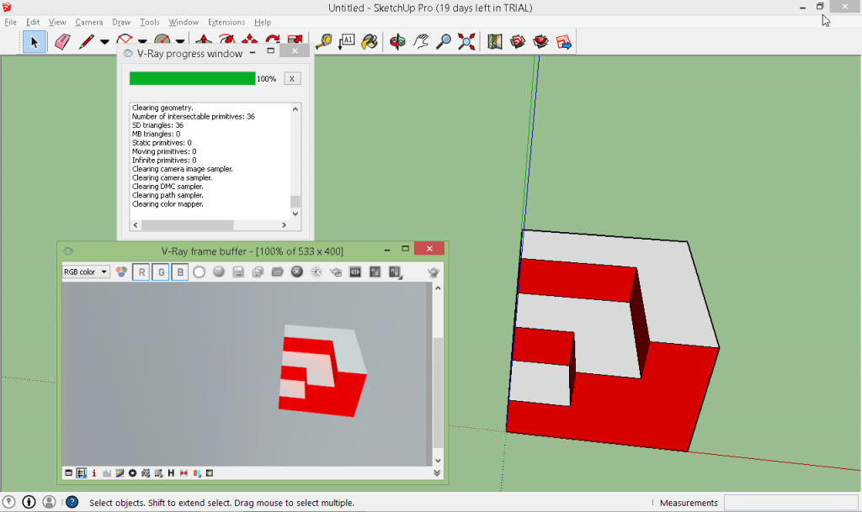Click inside the Measurements input field
862x512 pixels.
point(791,502)
